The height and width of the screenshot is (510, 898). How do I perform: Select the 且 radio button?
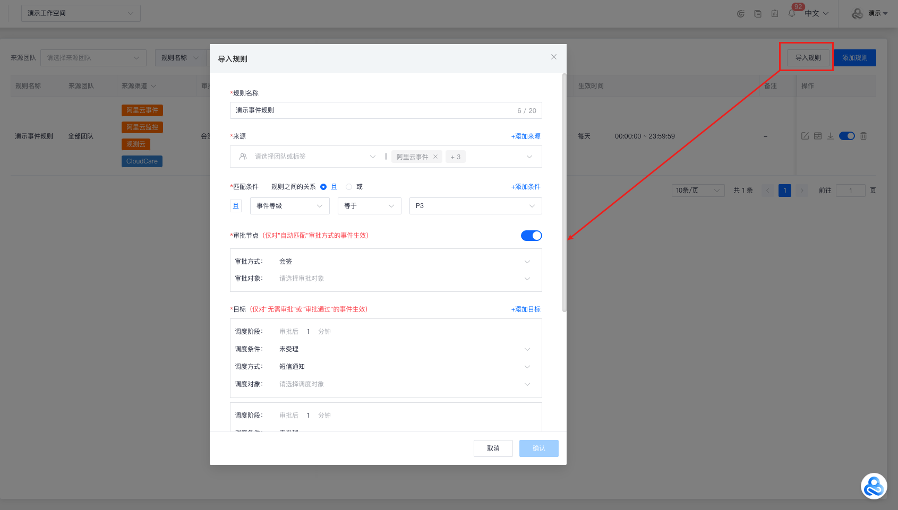coord(323,187)
